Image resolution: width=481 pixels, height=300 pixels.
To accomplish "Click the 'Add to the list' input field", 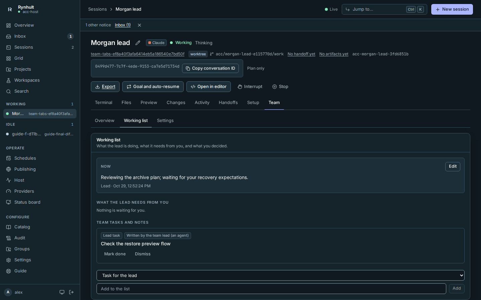I will tap(271, 289).
